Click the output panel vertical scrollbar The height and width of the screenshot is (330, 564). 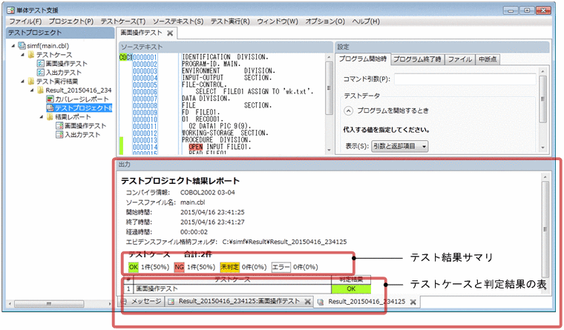point(545,234)
